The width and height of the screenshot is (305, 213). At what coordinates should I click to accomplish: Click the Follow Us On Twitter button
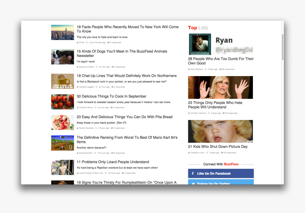pyautogui.click(x=221, y=182)
